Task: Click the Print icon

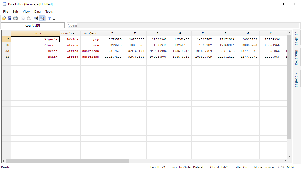Action: point(15,18)
